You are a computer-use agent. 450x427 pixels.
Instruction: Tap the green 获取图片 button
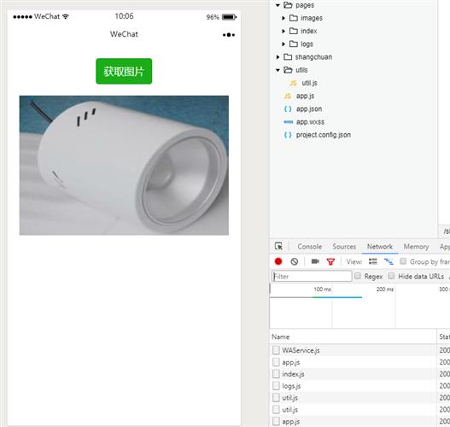click(x=124, y=71)
